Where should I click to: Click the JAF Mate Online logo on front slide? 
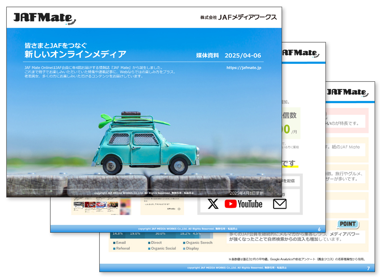coord(45,19)
